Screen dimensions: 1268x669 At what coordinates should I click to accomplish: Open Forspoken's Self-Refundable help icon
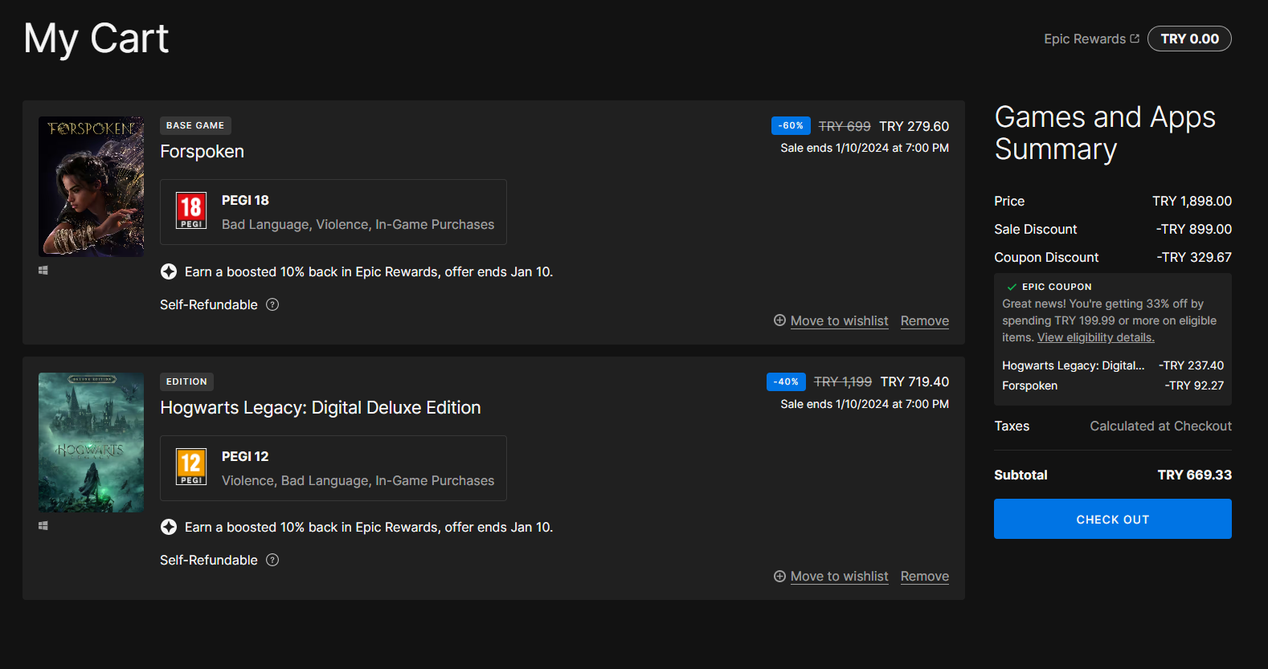[272, 304]
